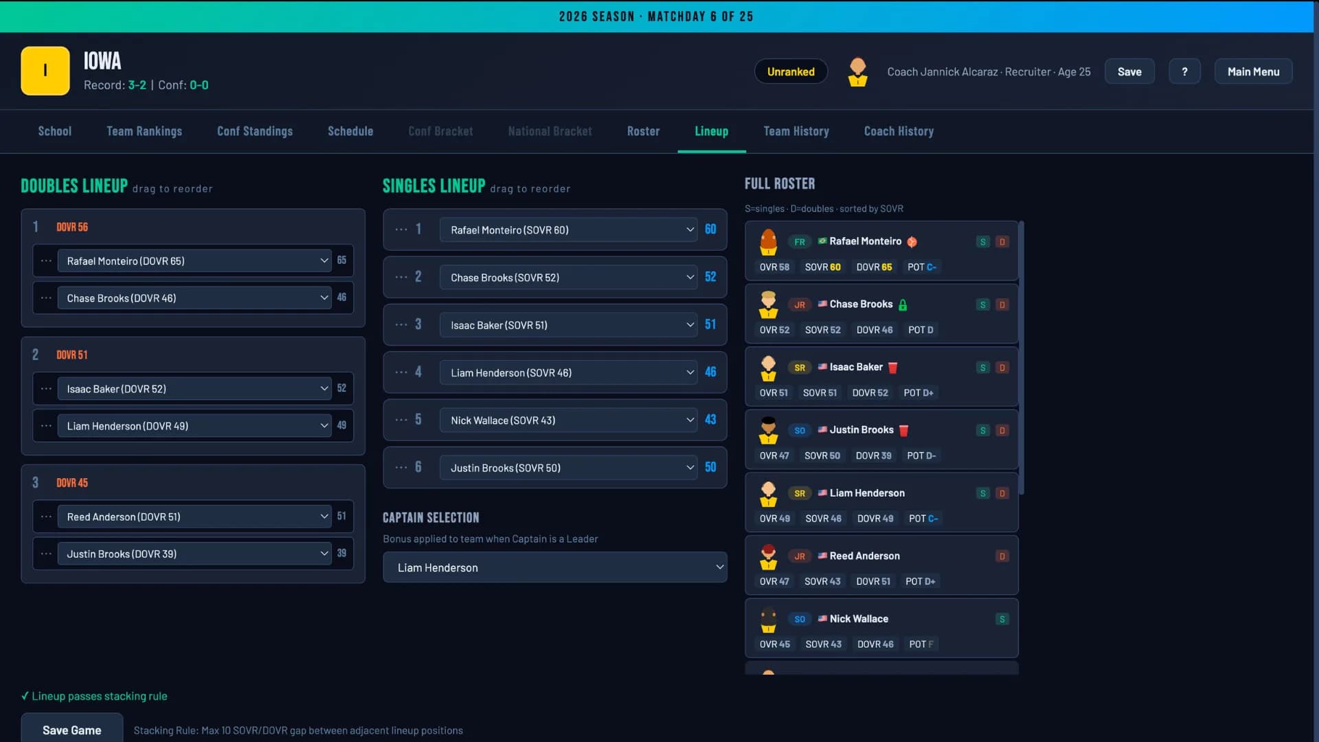Toggle the D doubles badge for Liam Henderson
This screenshot has width=1319, height=742.
pos(1002,493)
